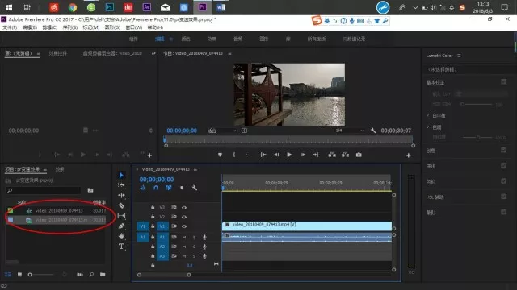
Task: Click Mark In in Program monitor
Action: point(234,155)
